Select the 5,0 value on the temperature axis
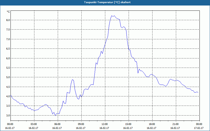 coord(8,77)
